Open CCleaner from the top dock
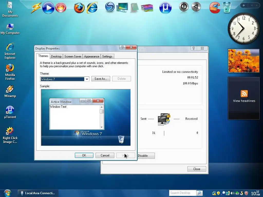Viewport: 263px width, 197px height. point(215,7)
